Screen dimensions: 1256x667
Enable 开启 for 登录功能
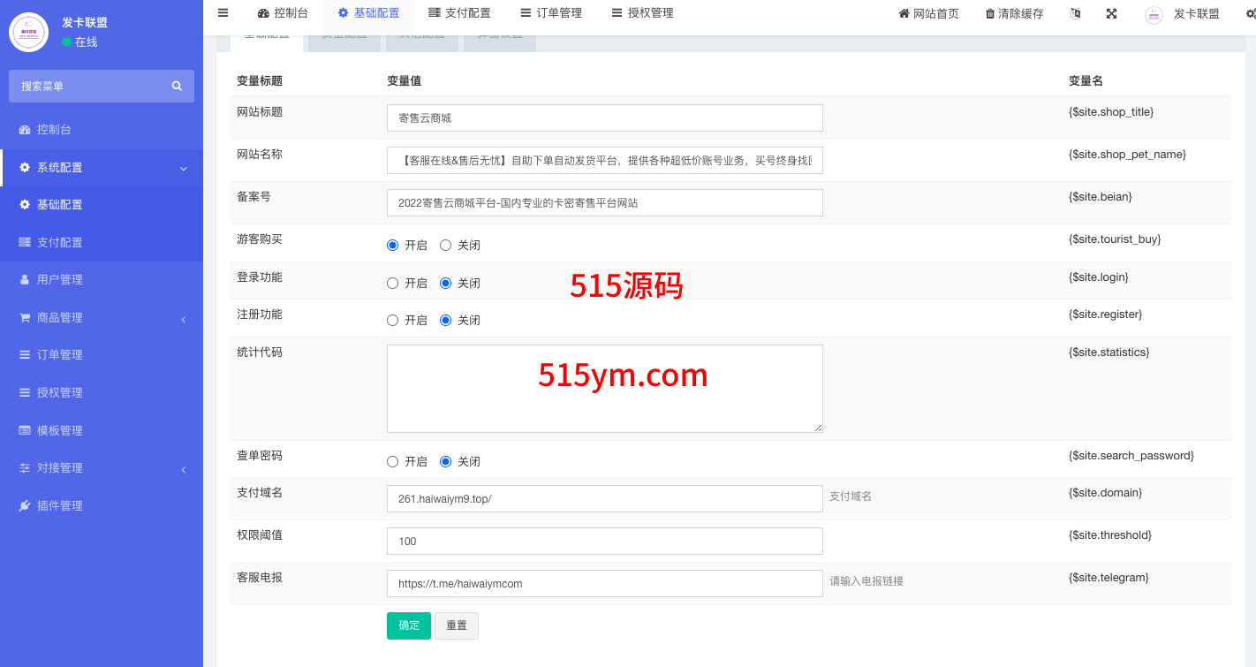click(x=393, y=284)
